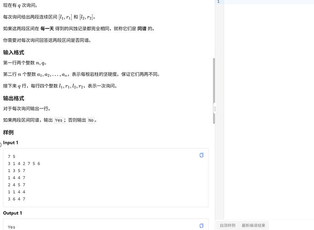Click the bold text 每一天

point(47,29)
